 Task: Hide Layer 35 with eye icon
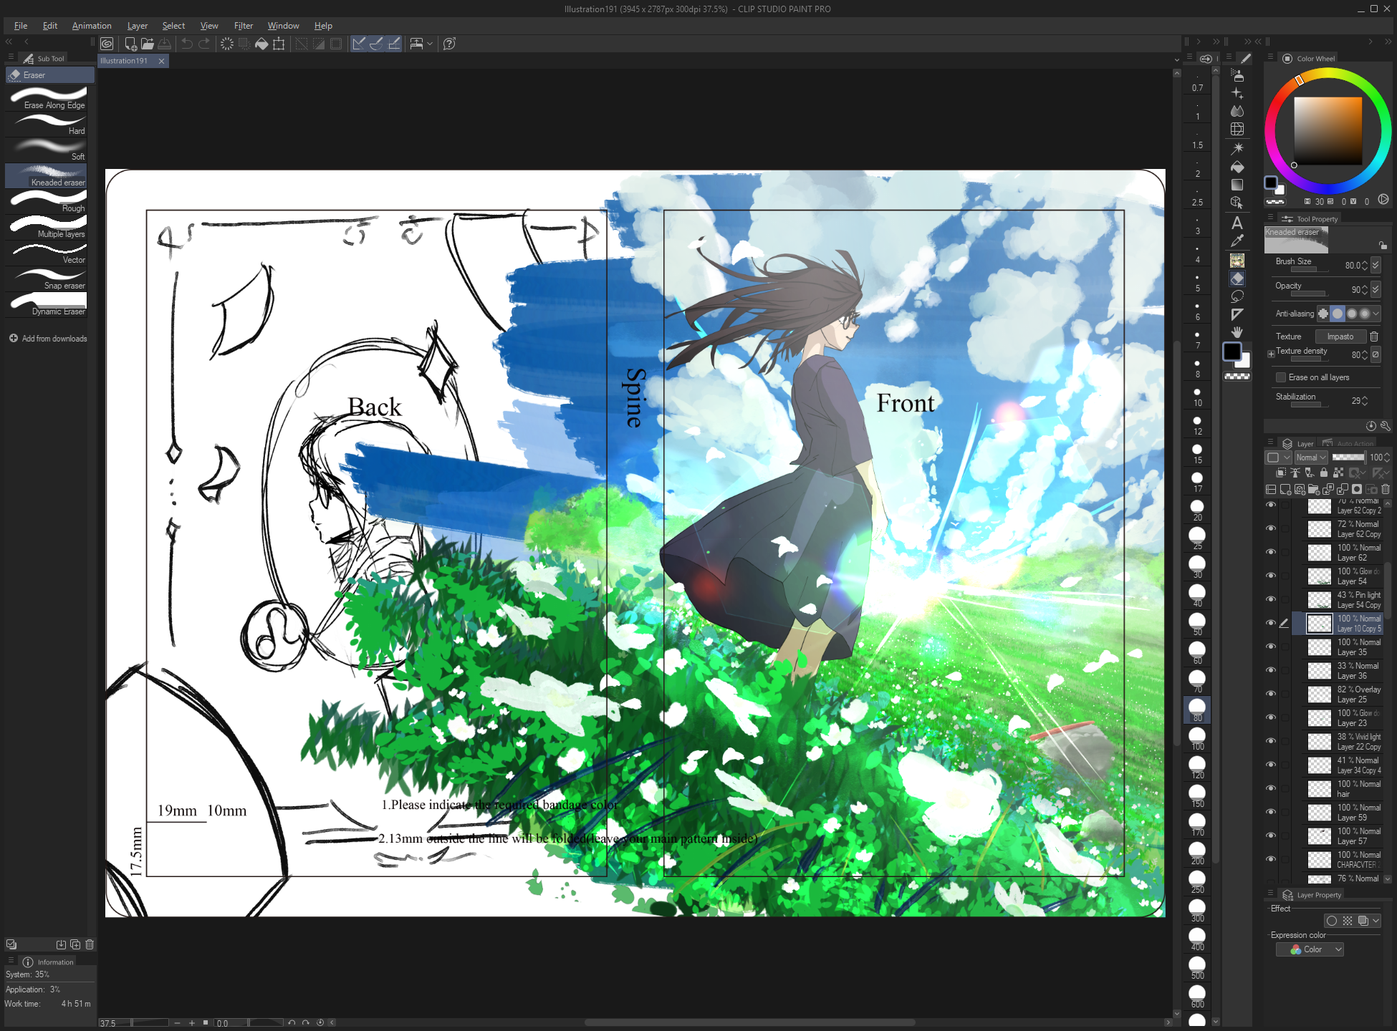click(1271, 647)
